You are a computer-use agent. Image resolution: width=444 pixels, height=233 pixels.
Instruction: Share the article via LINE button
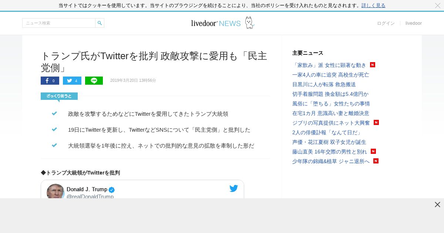[94, 81]
